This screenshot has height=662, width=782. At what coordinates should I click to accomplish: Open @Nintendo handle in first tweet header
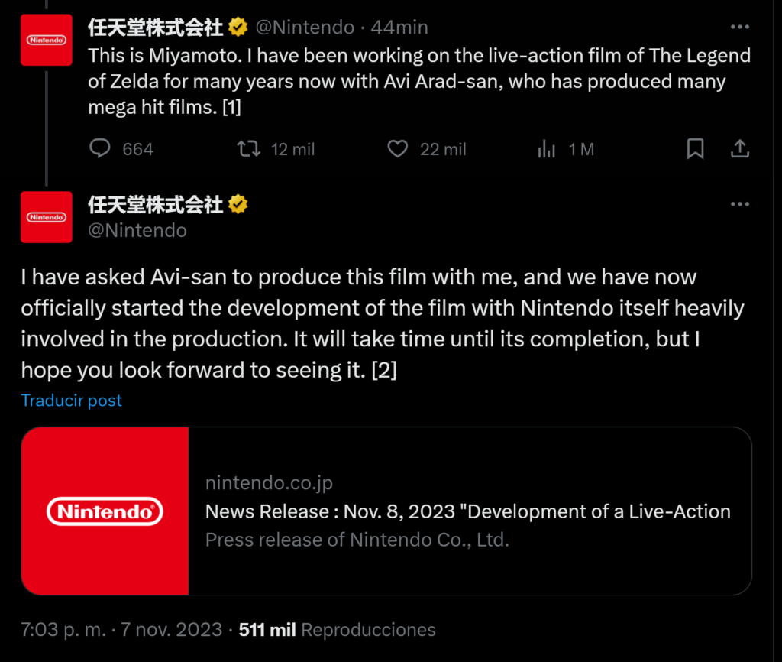click(x=305, y=27)
